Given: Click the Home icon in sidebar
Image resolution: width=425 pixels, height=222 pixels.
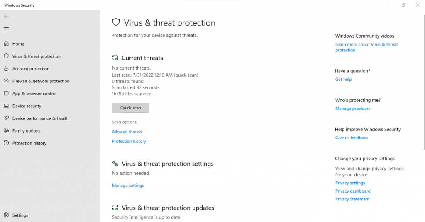Looking at the screenshot, I should (6, 44).
